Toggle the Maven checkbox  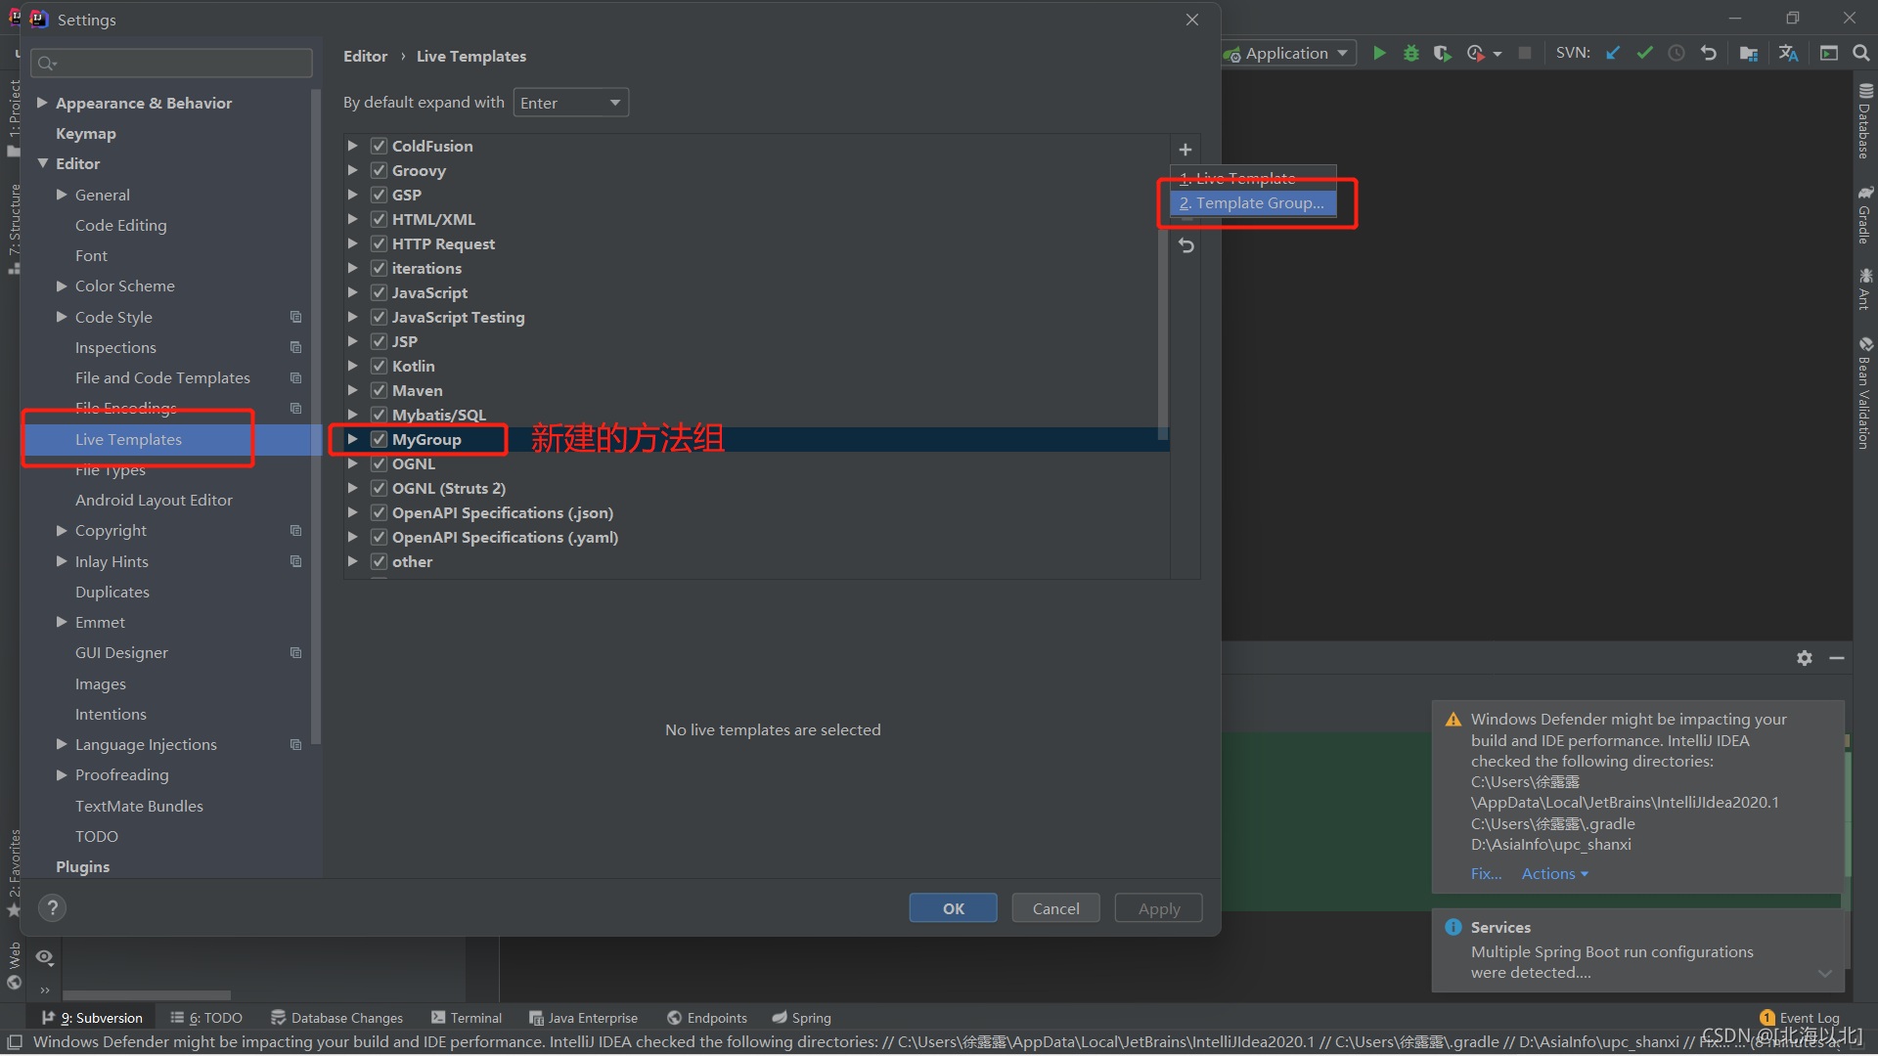[x=379, y=390]
